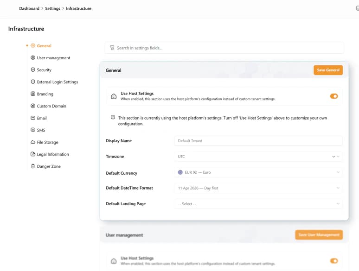359x271 pixels.
Task: Click the Legal Information document icon
Action: point(33,154)
